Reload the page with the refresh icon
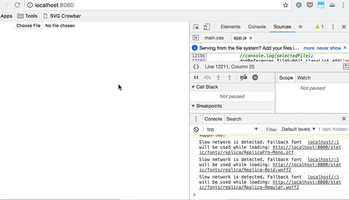Viewport: 349px width, 200px height. click(x=17, y=5)
